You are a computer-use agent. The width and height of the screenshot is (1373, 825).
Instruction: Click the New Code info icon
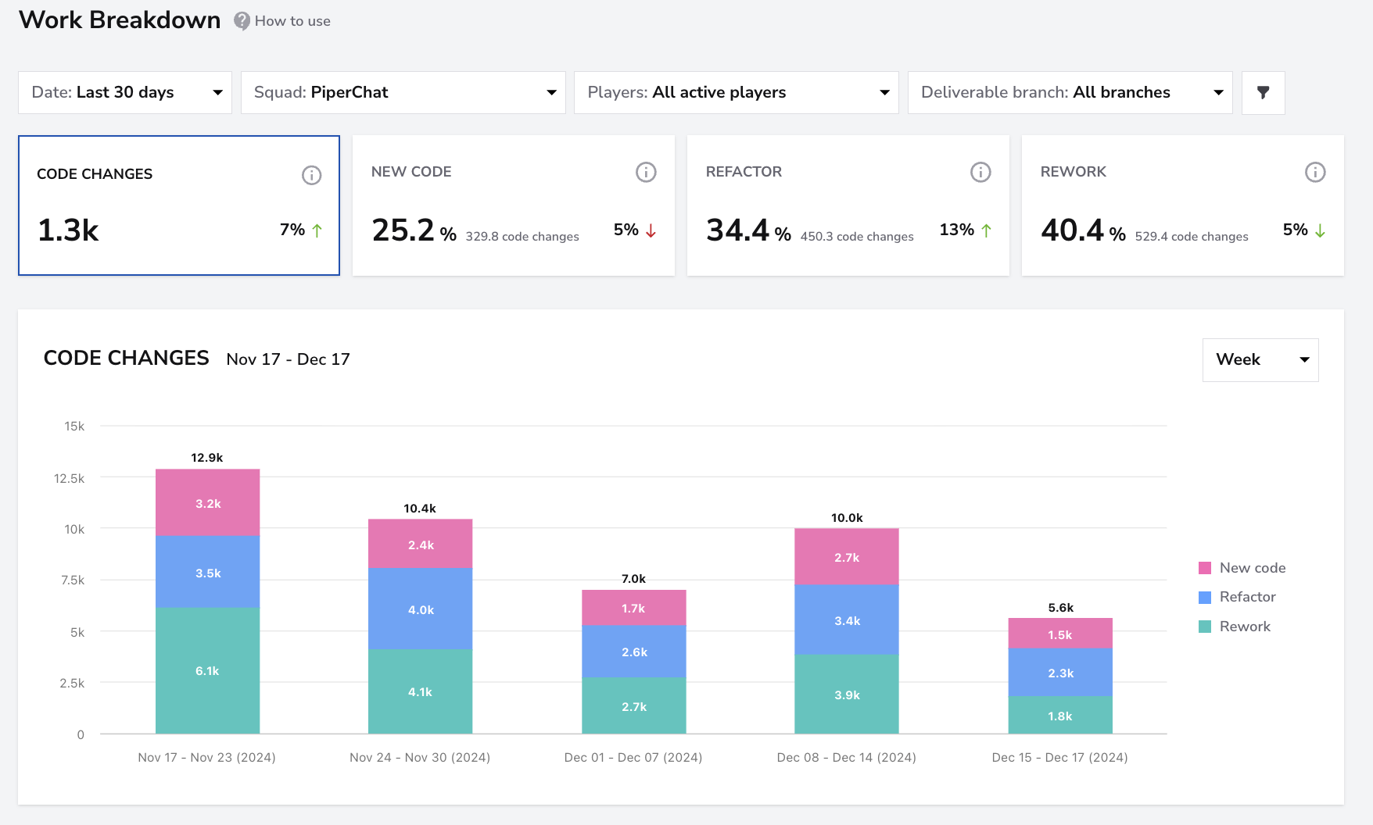coord(646,172)
